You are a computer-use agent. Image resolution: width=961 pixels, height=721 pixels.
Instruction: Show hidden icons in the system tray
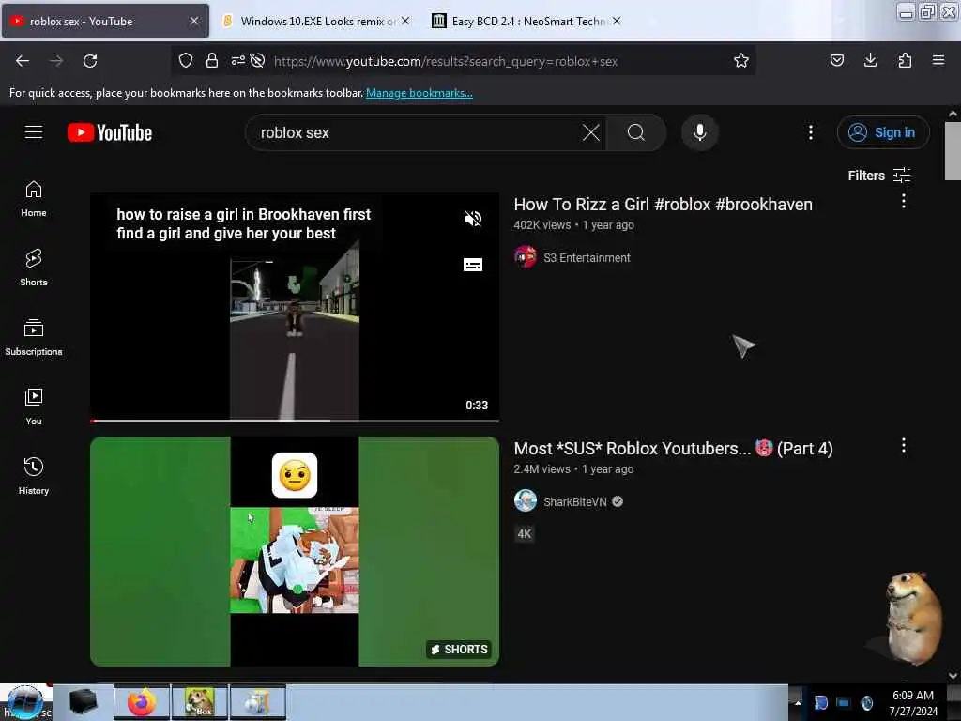[x=798, y=702]
